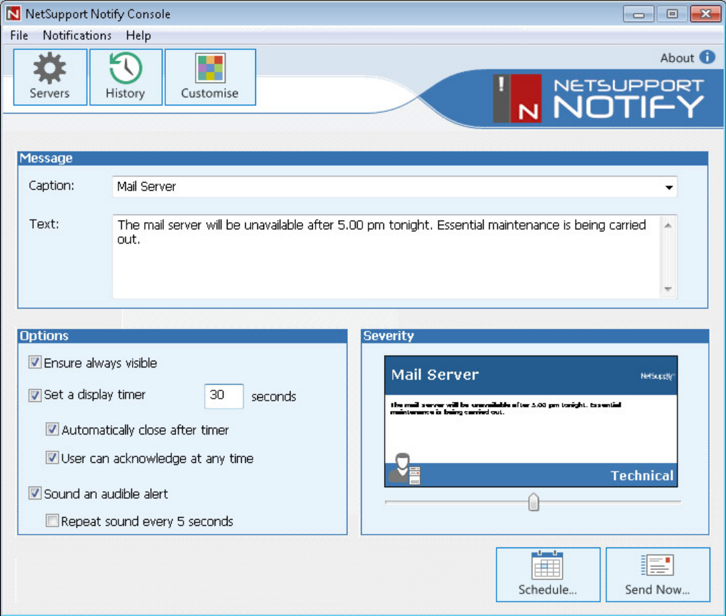The height and width of the screenshot is (616, 726).
Task: Click the N application icon in title bar
Action: coord(13,13)
